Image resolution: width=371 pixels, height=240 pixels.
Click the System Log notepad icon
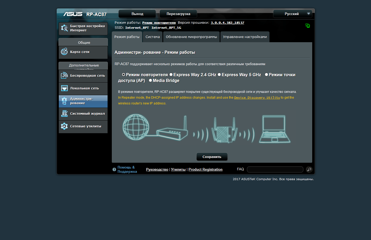point(64,113)
